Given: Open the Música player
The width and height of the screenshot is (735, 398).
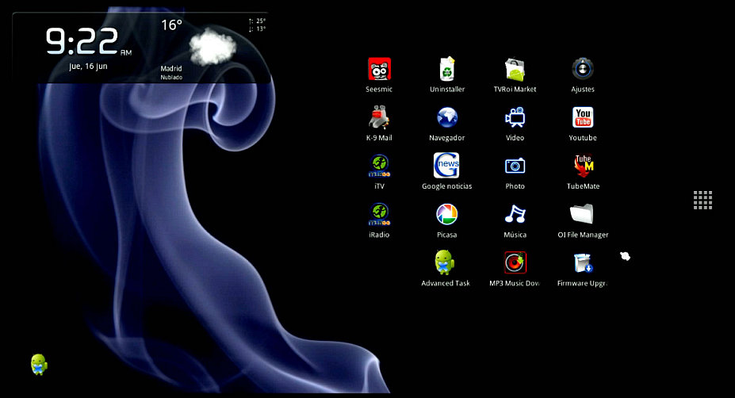Looking at the screenshot, I should click(515, 214).
